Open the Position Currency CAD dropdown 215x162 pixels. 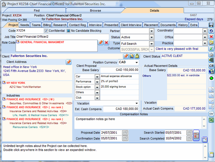tap(137, 62)
